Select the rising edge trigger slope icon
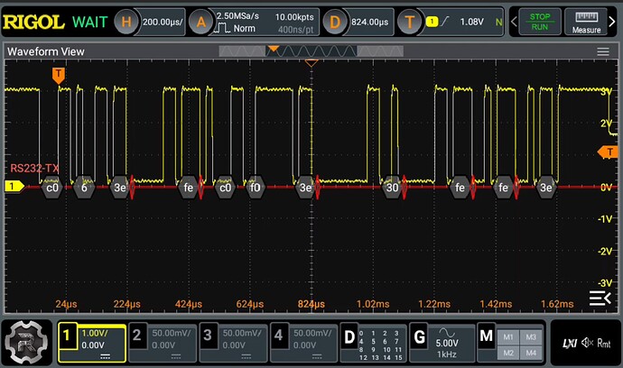Image resolution: width=623 pixels, height=368 pixels. coord(445,22)
